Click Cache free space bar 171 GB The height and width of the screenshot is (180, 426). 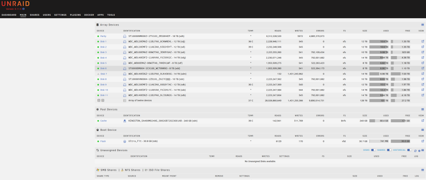click(x=400, y=121)
